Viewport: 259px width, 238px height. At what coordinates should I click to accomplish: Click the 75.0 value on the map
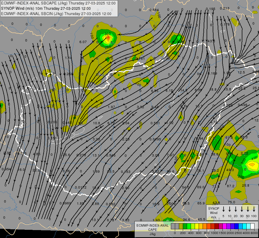pos(231,202)
